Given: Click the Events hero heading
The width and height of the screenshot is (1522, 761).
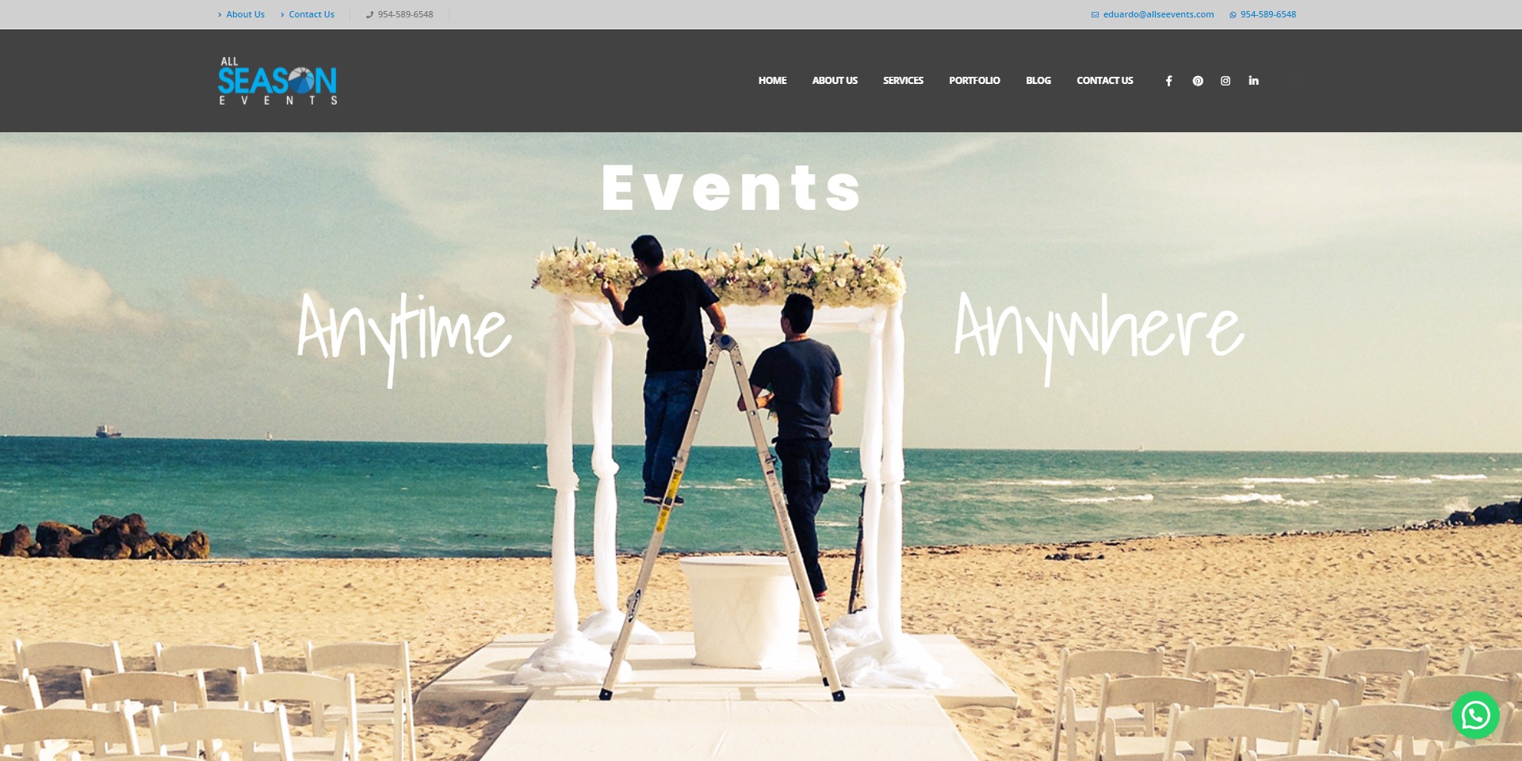Looking at the screenshot, I should [x=731, y=188].
